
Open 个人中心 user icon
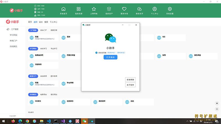pyautogui.click(x=155, y=9)
